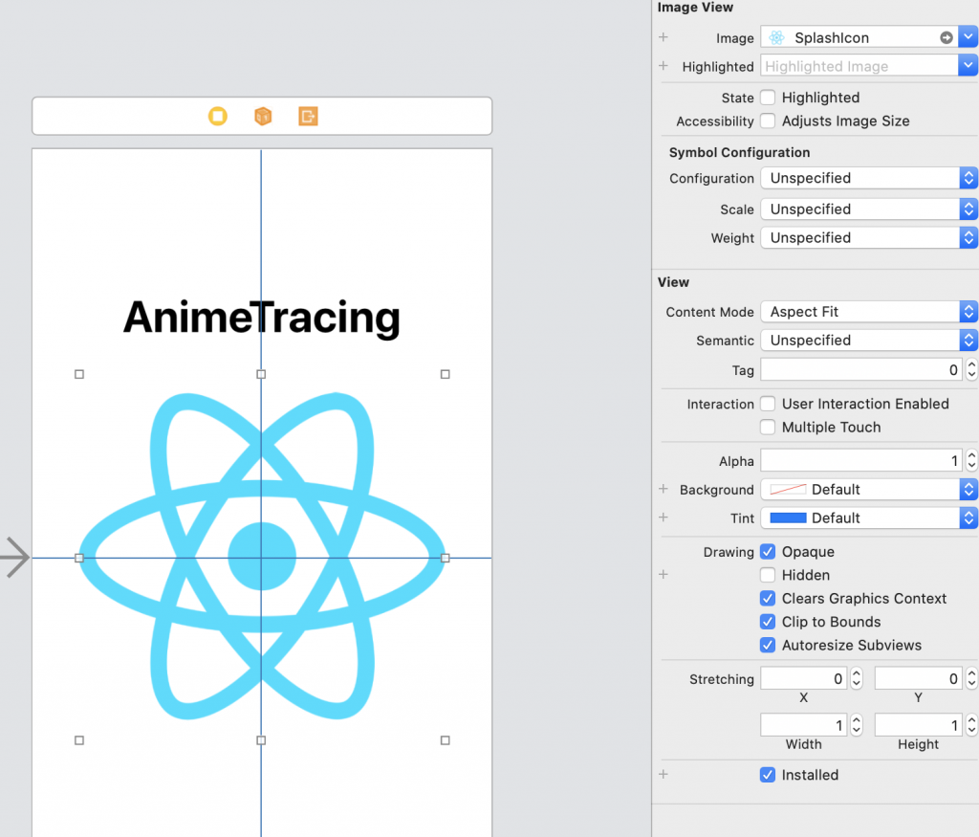This screenshot has width=979, height=837.
Task: Click bottom-right resize handle of image view
Action: pos(446,740)
